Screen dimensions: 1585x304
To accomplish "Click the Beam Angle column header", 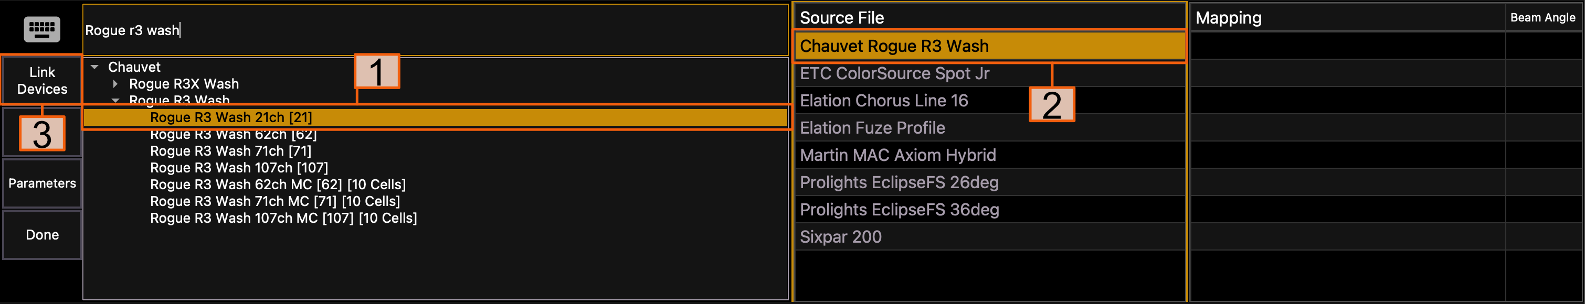I will 1542,18.
